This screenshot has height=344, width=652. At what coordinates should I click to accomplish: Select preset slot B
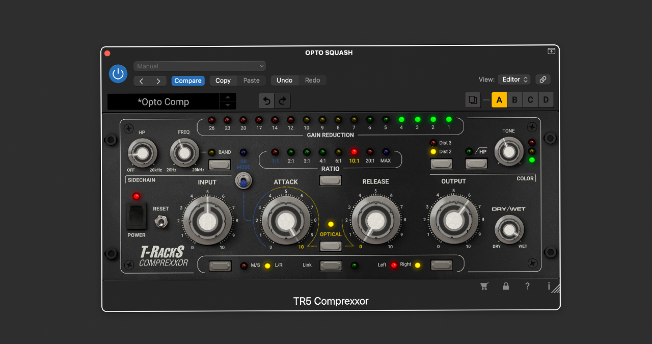514,100
